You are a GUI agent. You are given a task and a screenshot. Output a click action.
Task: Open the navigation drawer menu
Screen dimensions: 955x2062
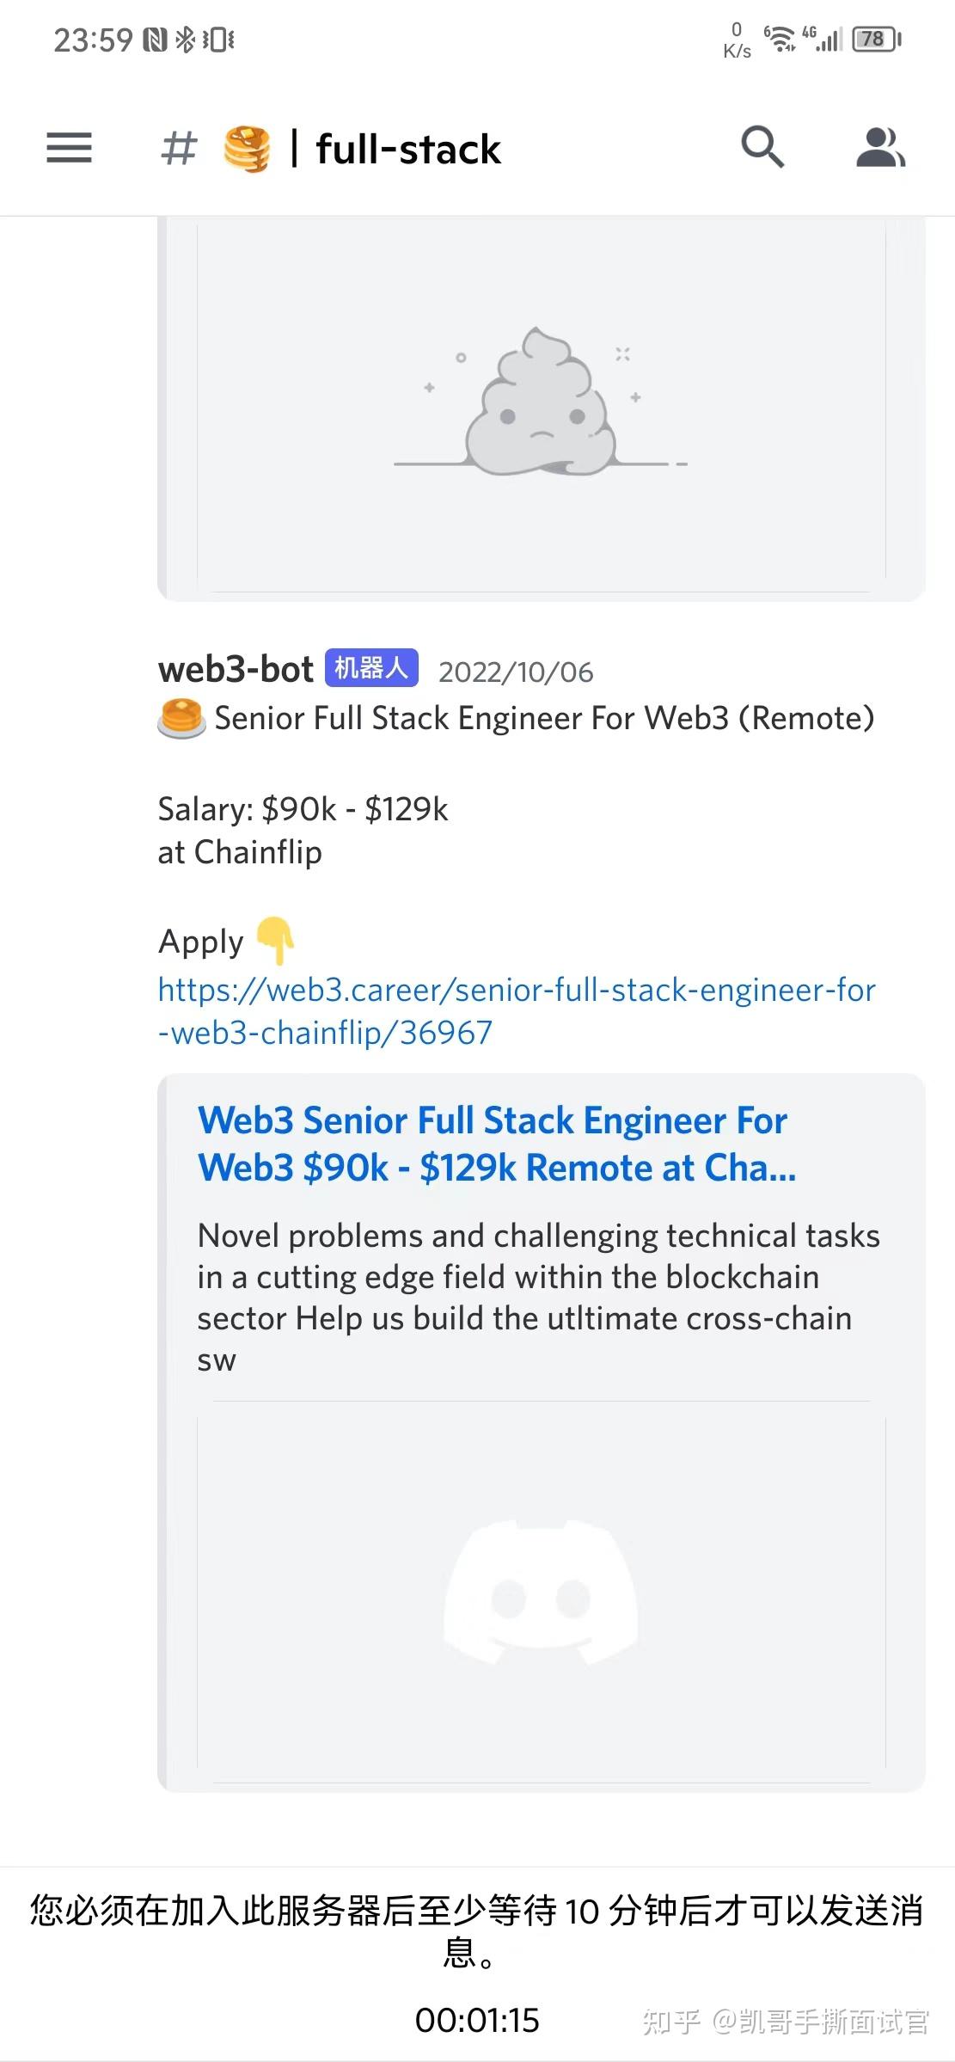click(68, 148)
